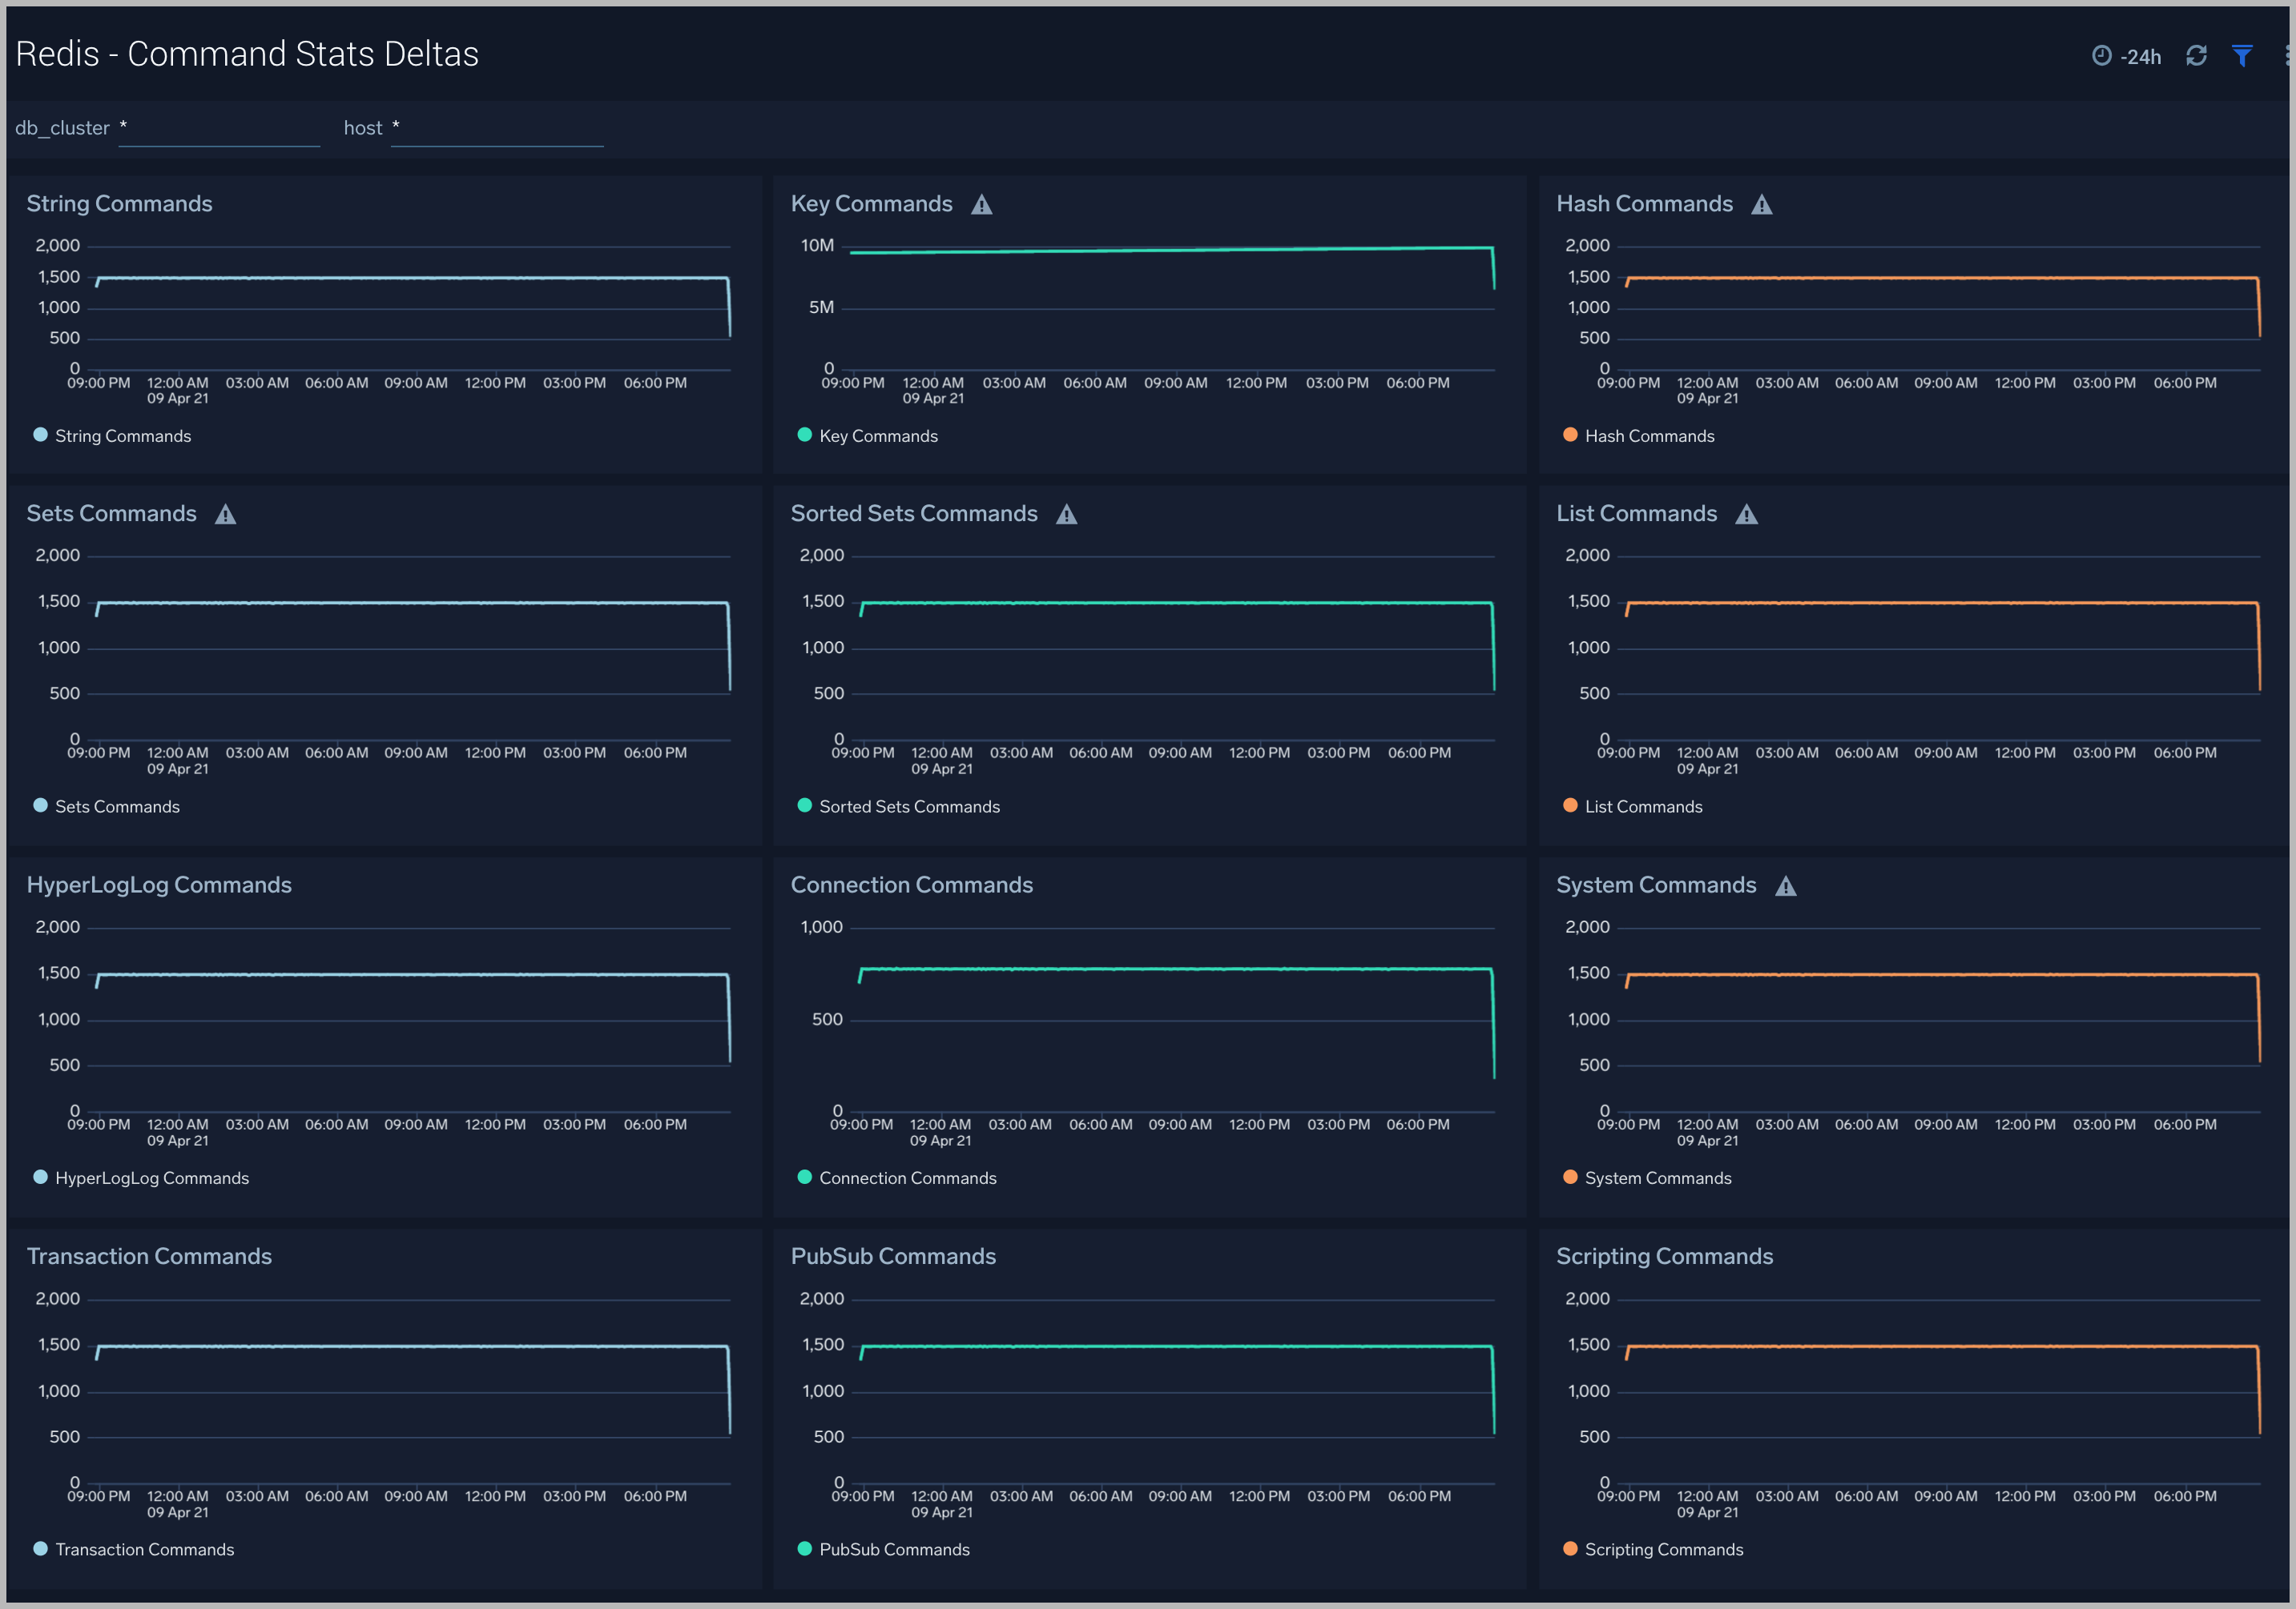Viewport: 2296px width, 1609px height.
Task: Open the blue filter icon in the header
Action: tap(2242, 56)
